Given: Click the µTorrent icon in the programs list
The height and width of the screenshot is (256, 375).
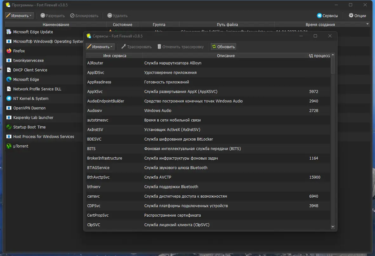Looking at the screenshot, I should click(9, 146).
